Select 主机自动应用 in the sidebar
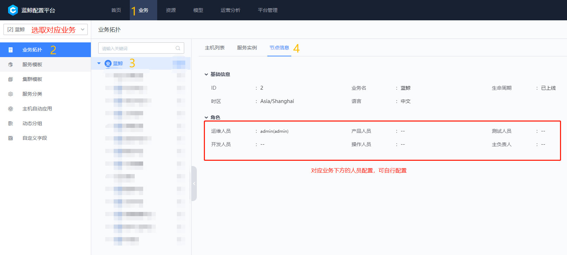This screenshot has width=567, height=255. tap(46, 109)
